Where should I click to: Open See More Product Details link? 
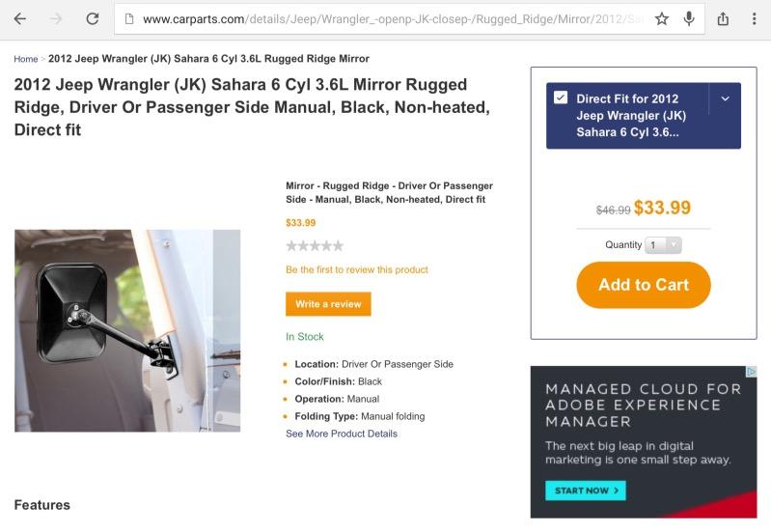click(x=342, y=434)
